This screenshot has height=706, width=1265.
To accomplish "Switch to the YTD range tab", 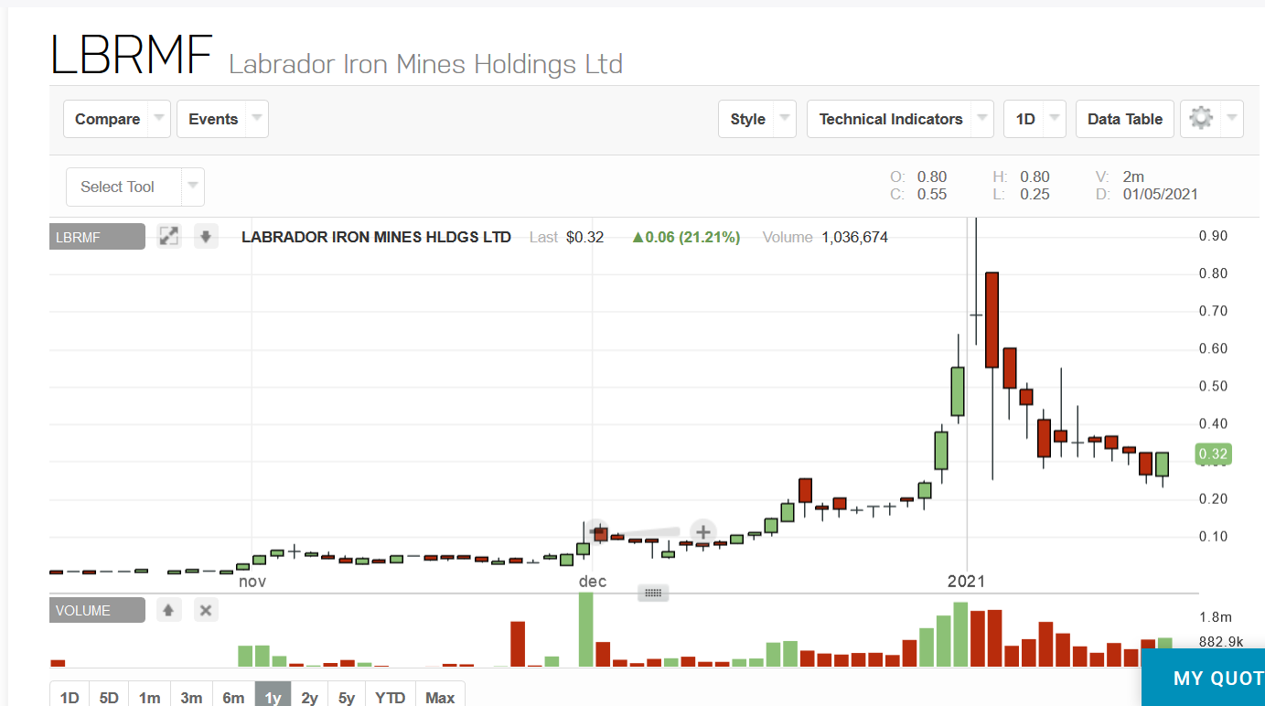I will pos(390,696).
